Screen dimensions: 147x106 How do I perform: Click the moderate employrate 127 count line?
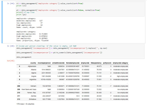pyautogui.click(x=29, y=21)
